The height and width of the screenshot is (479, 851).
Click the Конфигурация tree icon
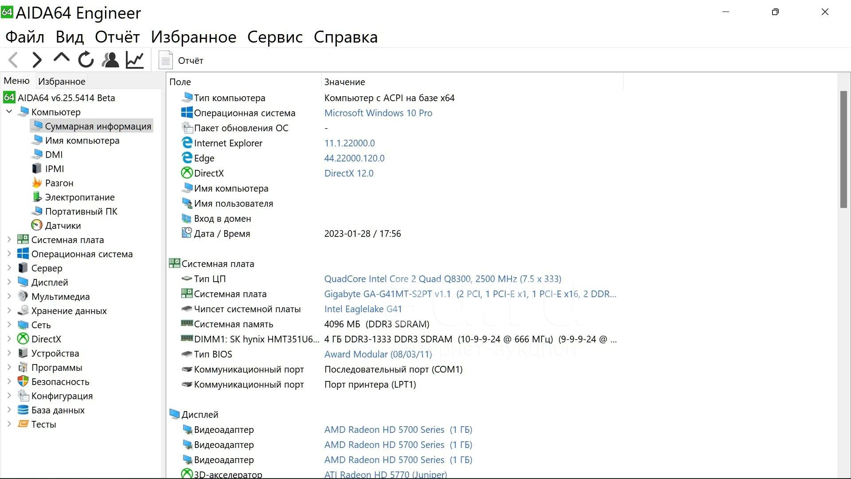point(23,396)
